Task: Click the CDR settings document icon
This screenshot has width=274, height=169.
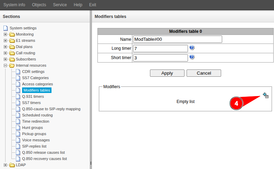Action: 18,72
